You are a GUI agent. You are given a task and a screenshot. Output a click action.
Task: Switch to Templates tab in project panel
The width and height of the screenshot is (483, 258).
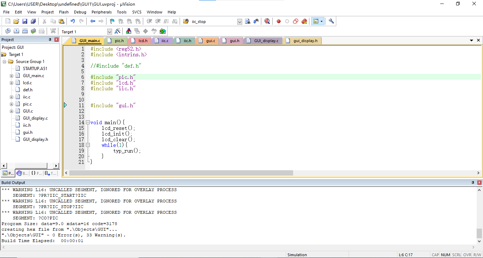[50, 173]
